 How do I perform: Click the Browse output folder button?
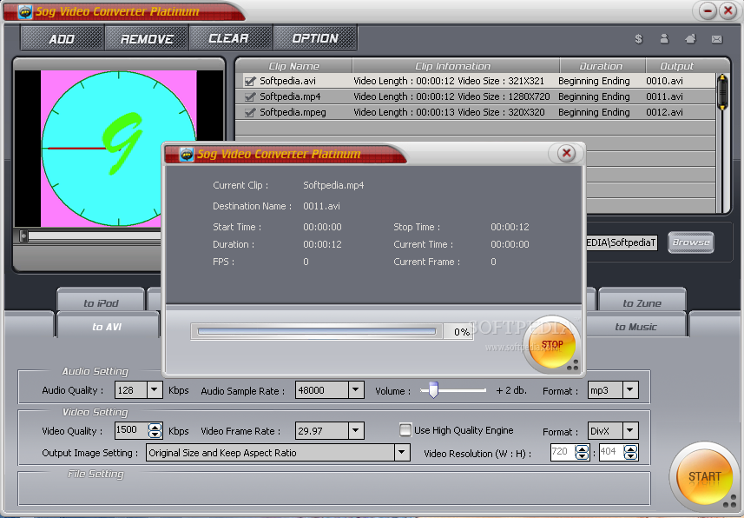691,242
